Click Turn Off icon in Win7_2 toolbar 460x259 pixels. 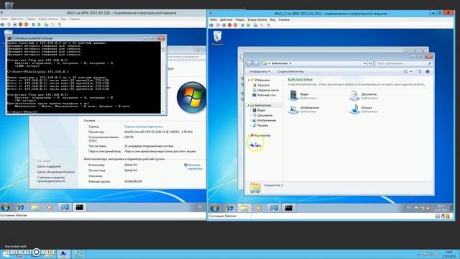(x=224, y=26)
